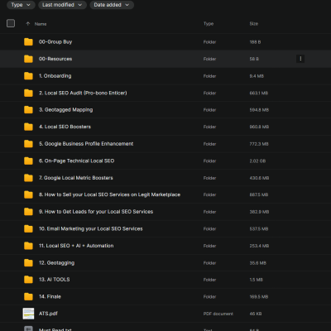Click Google Local Metric Boosters folder icon
The width and height of the screenshot is (331, 331).
28,178
